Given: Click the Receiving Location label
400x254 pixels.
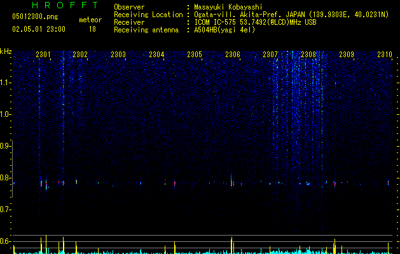Looking at the screenshot, I should pos(148,15).
